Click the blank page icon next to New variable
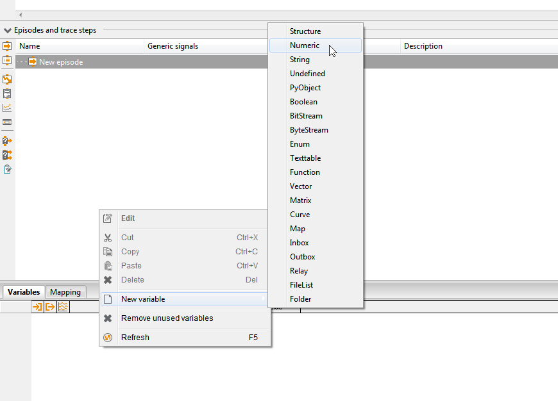558x401 pixels. [108, 299]
